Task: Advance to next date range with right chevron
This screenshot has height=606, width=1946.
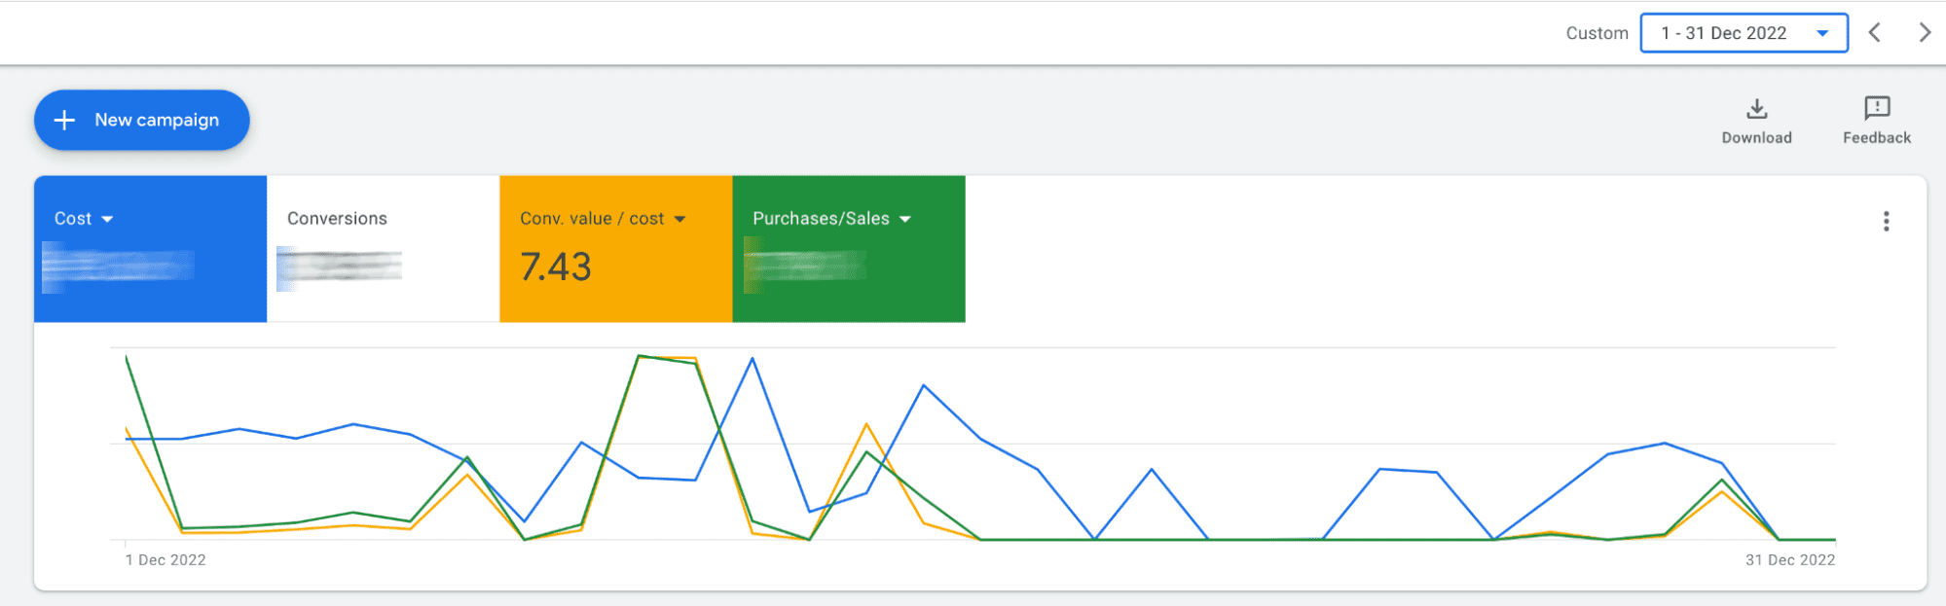Action: click(1924, 33)
